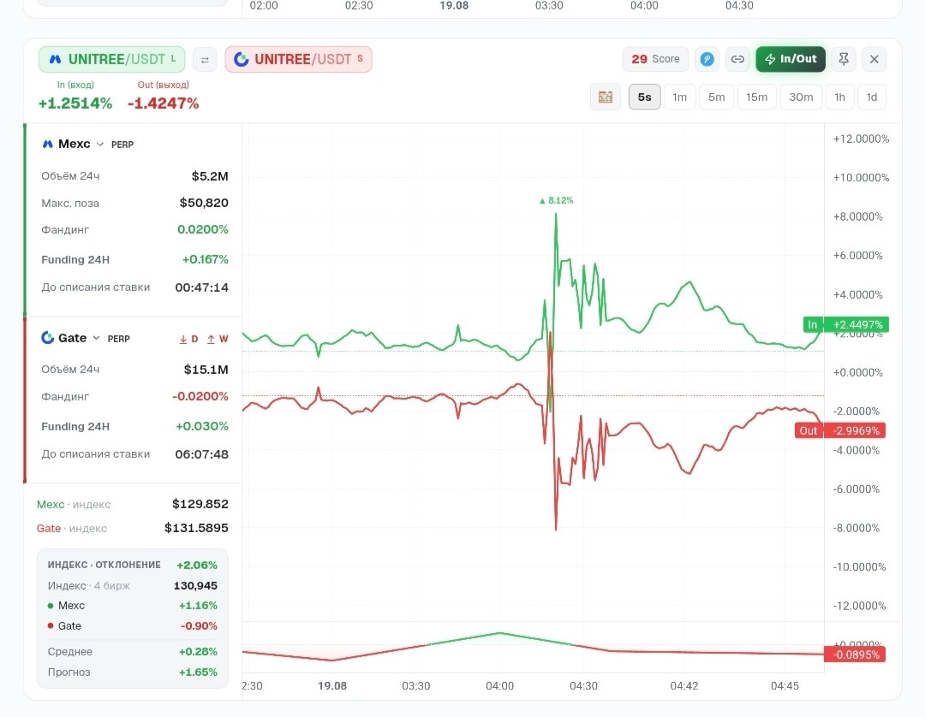Screen dimensions: 925x717
Task: Pin this chart panel
Action: [x=844, y=59]
